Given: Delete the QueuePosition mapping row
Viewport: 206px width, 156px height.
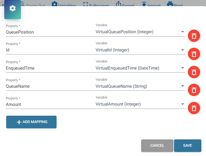Looking at the screenshot, I should pos(194,36).
